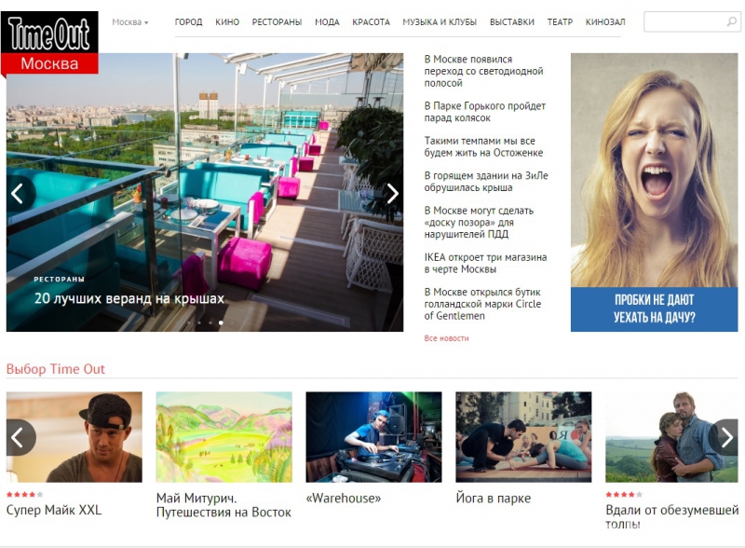The height and width of the screenshot is (548, 745).
Task: Click the magnifier search icon
Action: click(x=731, y=21)
